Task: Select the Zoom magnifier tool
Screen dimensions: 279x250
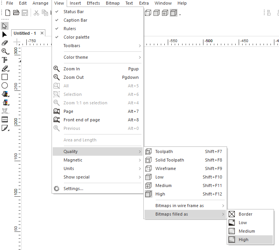Action: pos(5,51)
